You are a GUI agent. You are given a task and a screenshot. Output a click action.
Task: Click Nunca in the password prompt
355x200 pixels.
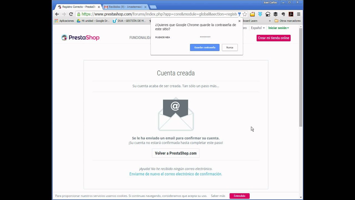pyautogui.click(x=230, y=47)
